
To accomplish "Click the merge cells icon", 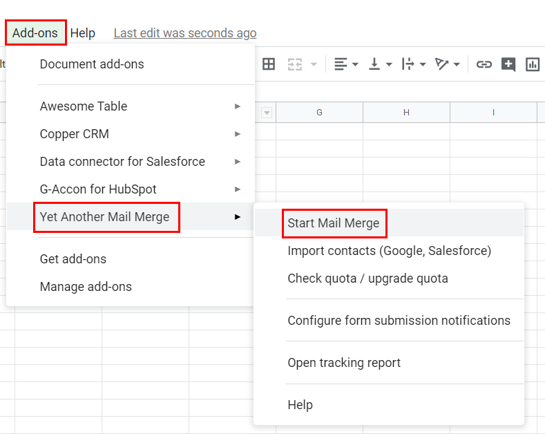I will pyautogui.click(x=296, y=64).
